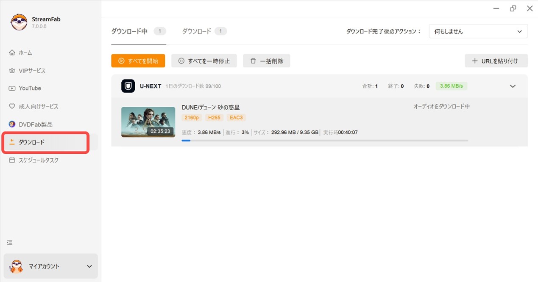Click the download progress bar for DUNE

coord(326,140)
